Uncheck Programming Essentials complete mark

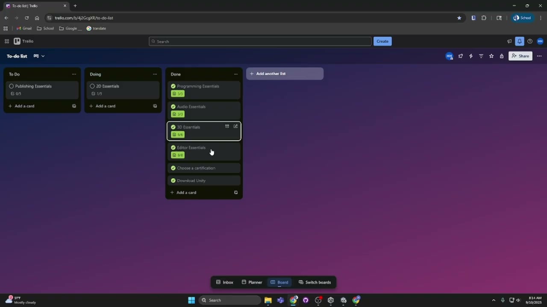point(173,86)
